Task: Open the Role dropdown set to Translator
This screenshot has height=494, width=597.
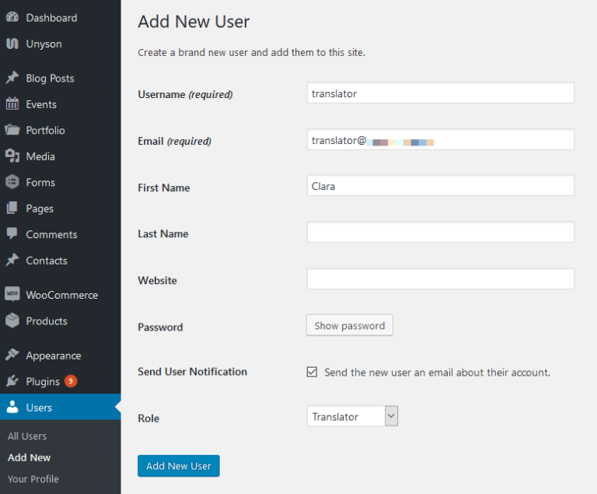Action: point(352,417)
